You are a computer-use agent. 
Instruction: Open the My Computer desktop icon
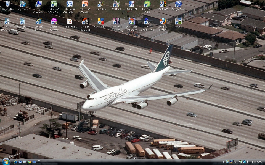(x=39, y=7)
